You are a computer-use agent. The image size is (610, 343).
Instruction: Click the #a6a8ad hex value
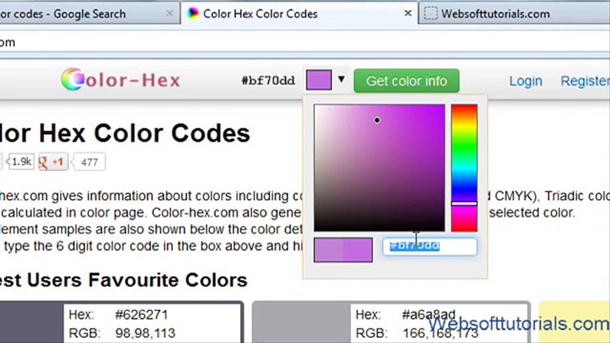pos(428,314)
